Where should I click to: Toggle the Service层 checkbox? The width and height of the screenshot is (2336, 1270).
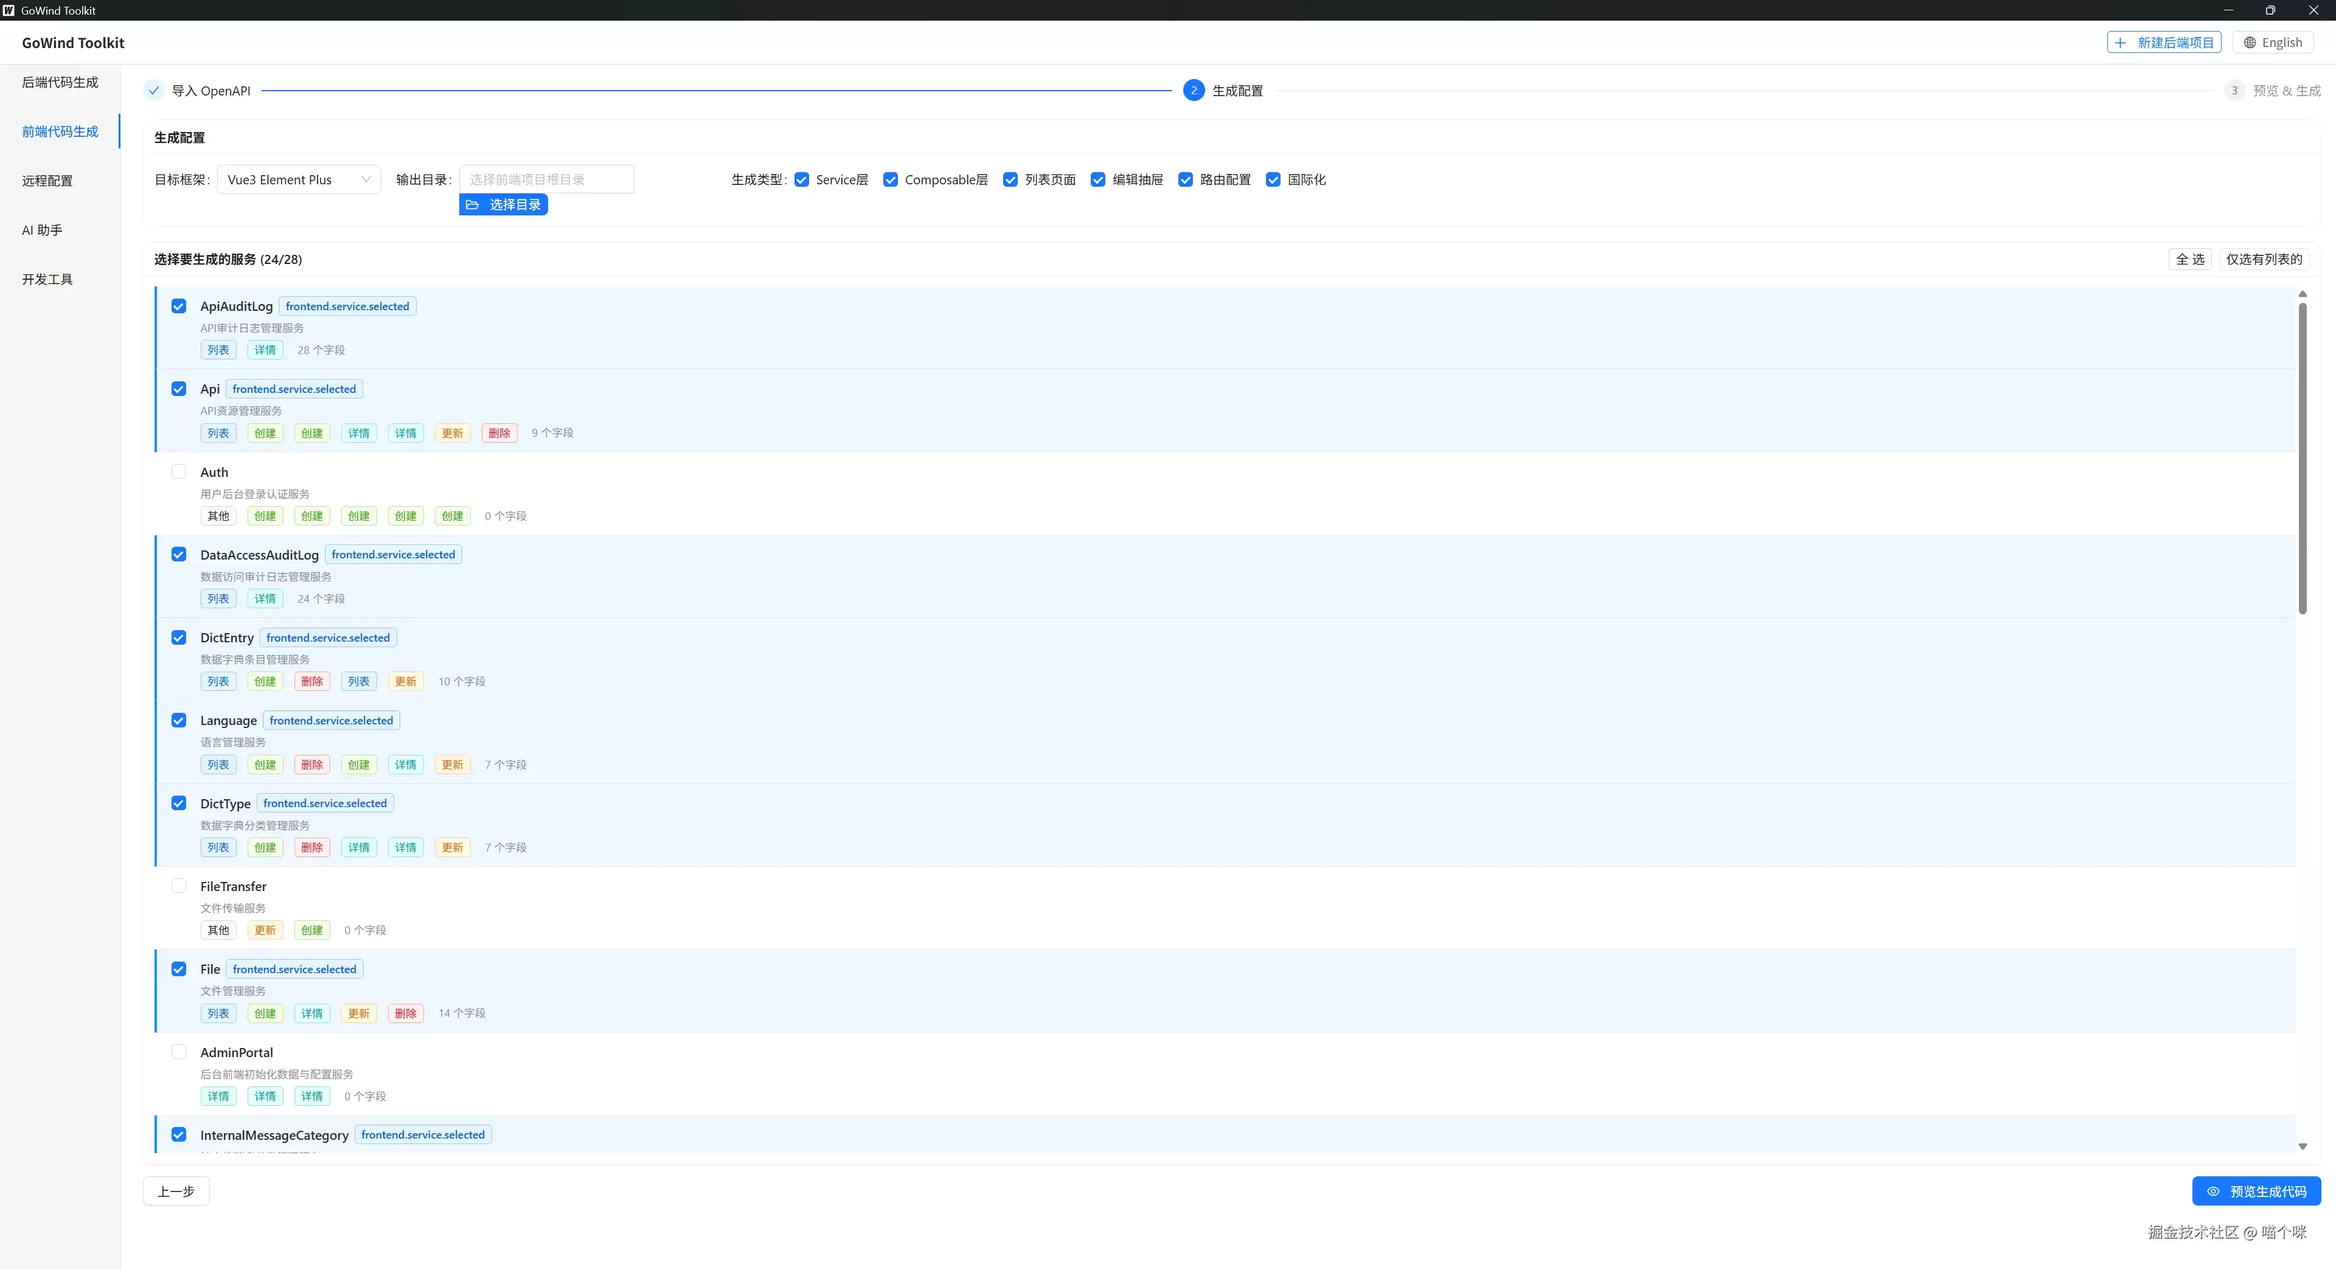pos(802,179)
